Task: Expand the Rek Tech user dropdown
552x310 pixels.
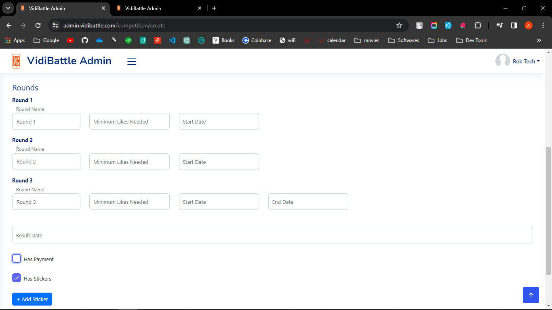Action: (526, 61)
